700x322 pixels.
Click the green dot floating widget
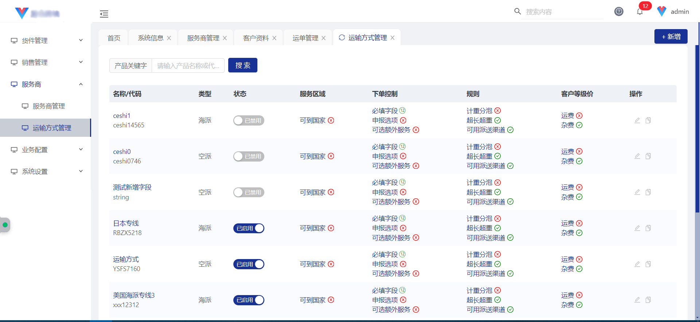click(5, 225)
